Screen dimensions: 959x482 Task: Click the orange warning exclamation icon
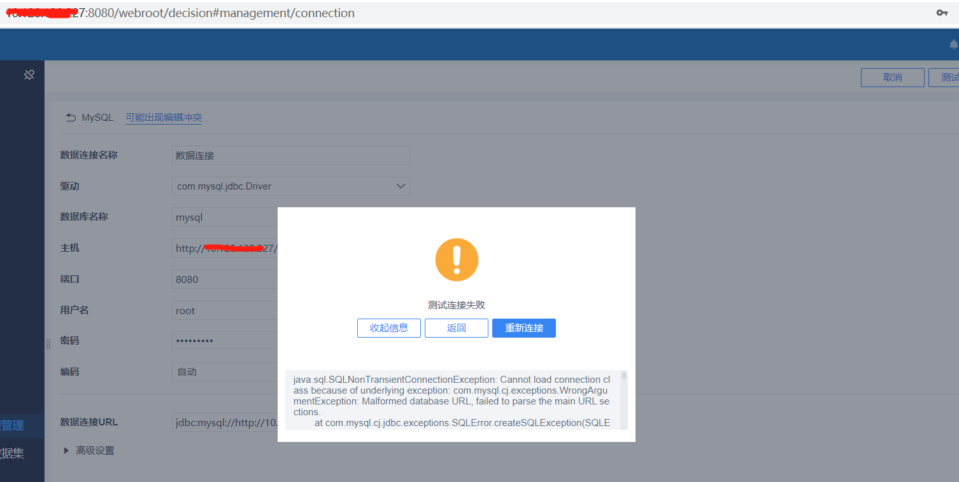[457, 259]
